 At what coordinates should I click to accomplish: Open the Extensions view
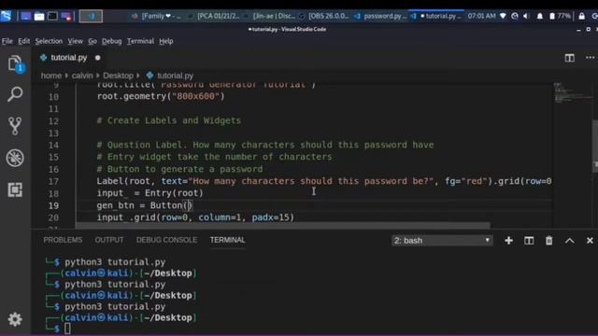pos(15,189)
